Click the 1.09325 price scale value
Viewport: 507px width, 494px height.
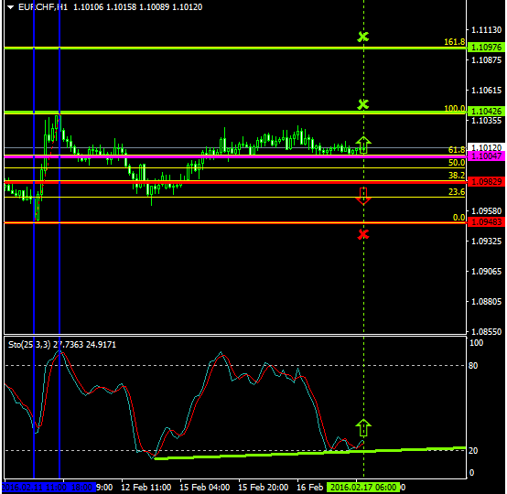pyautogui.click(x=486, y=242)
